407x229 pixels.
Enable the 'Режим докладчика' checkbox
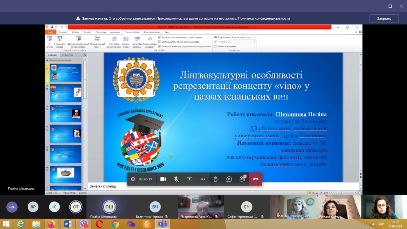[215, 46]
